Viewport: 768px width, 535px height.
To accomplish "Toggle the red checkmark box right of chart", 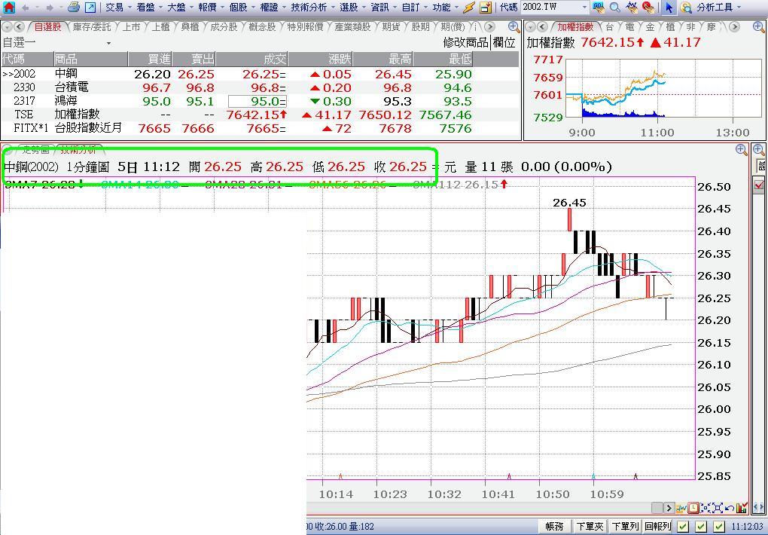I will coord(760,185).
